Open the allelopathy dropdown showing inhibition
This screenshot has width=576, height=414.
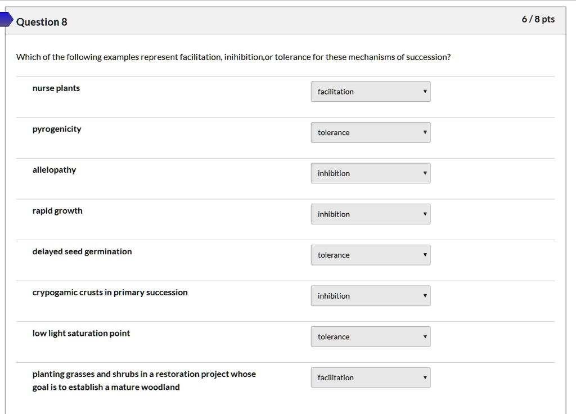pyautogui.click(x=370, y=173)
